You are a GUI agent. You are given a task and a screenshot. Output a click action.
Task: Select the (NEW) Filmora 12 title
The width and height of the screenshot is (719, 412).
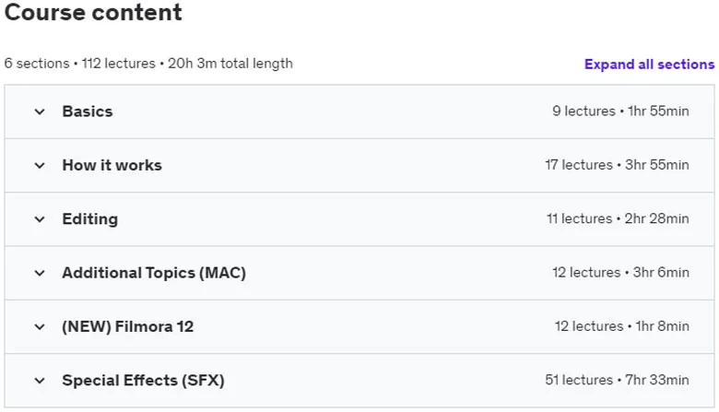(128, 326)
